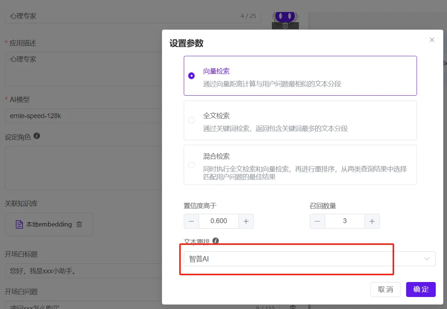Expand dropdown via chevron arrow beside 智普AI
Screen dimensions: 447x309
point(427,259)
